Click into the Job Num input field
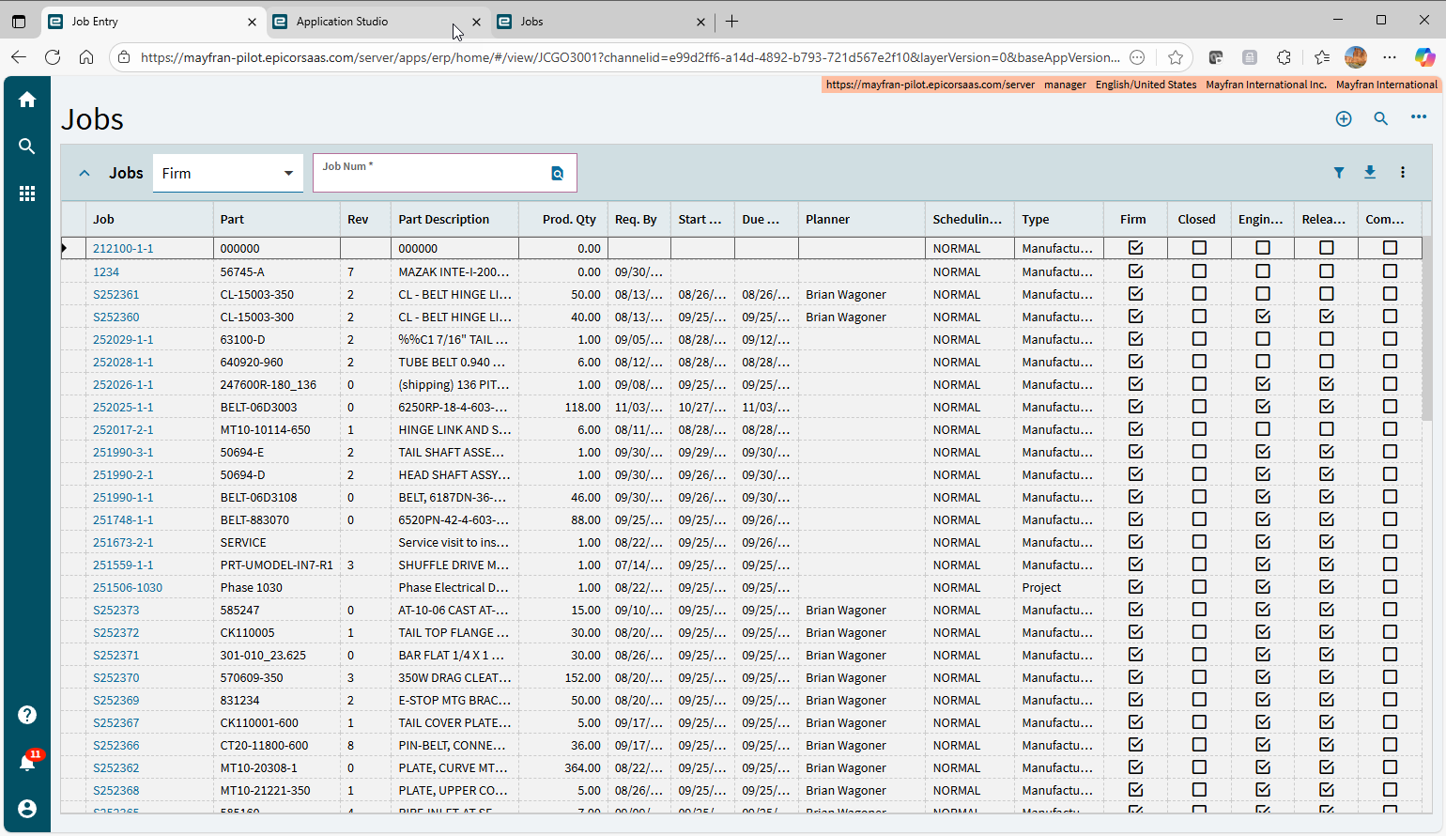 (432, 178)
